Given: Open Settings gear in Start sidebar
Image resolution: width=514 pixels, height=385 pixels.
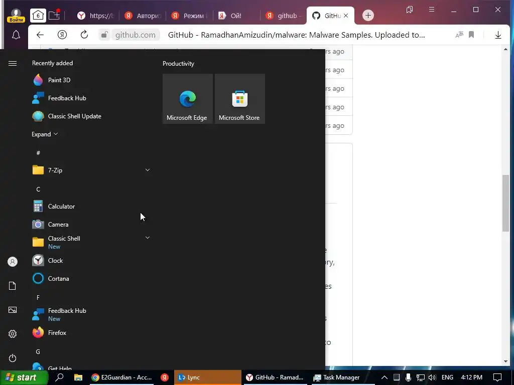Looking at the screenshot, I should (13, 334).
